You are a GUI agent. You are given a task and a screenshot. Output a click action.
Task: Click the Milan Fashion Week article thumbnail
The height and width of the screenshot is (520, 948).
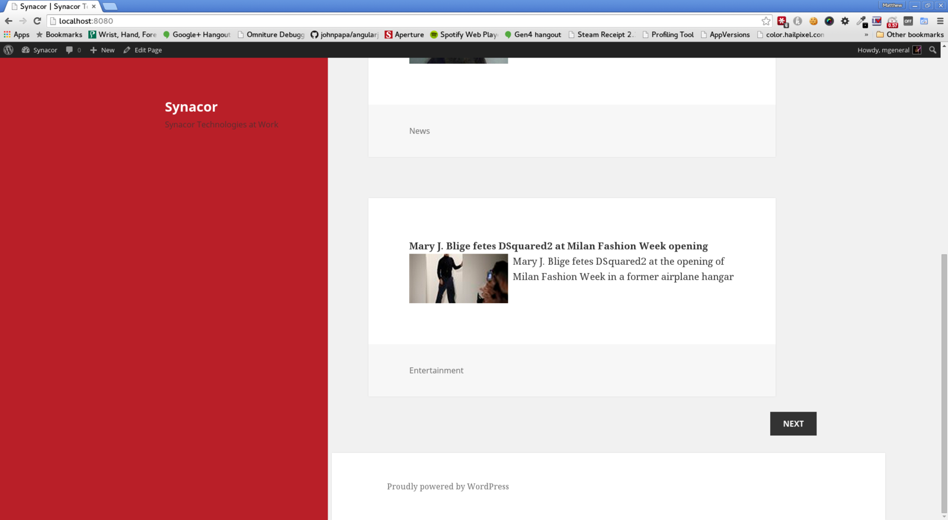coord(459,278)
